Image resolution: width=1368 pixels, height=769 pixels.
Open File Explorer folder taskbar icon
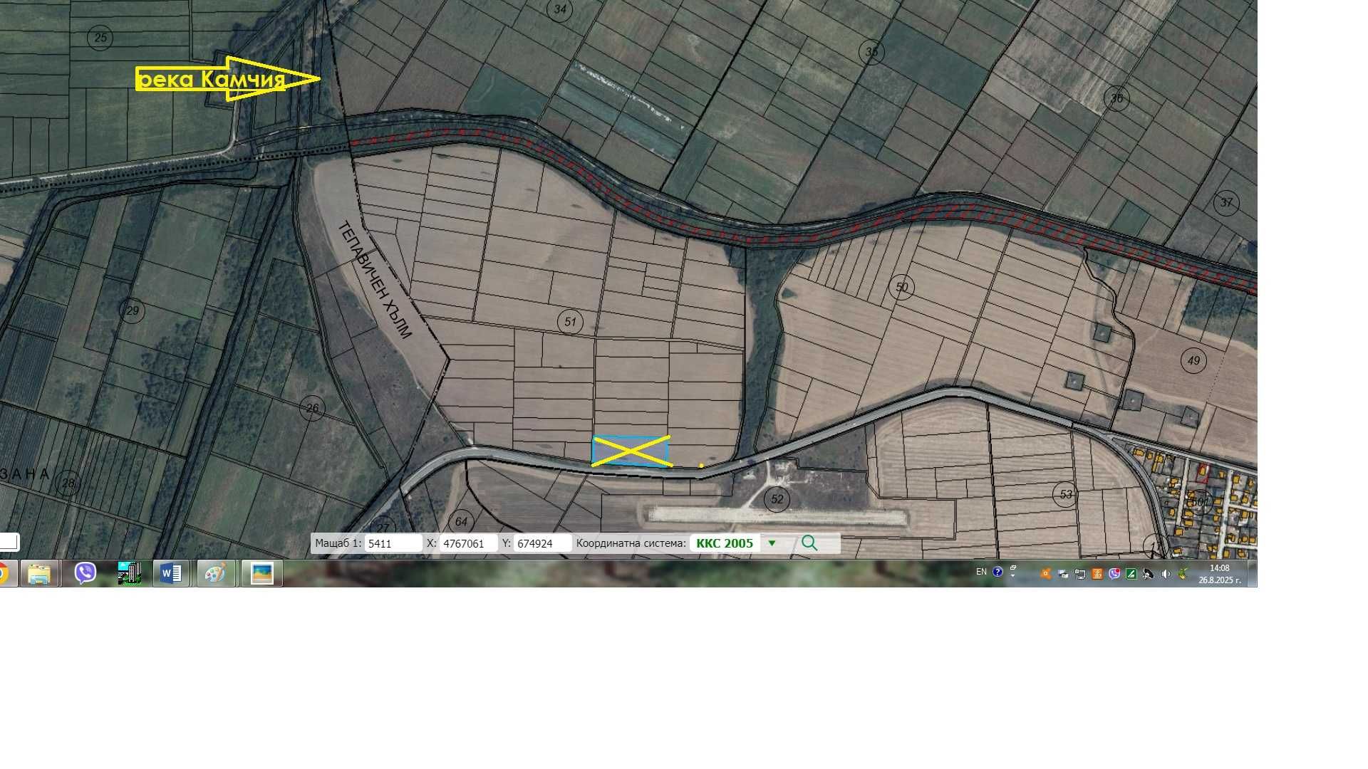39,573
